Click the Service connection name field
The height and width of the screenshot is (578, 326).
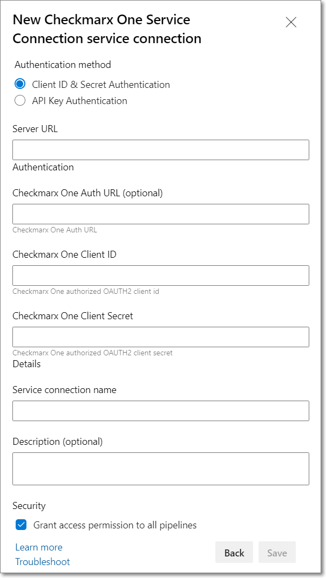click(x=161, y=411)
